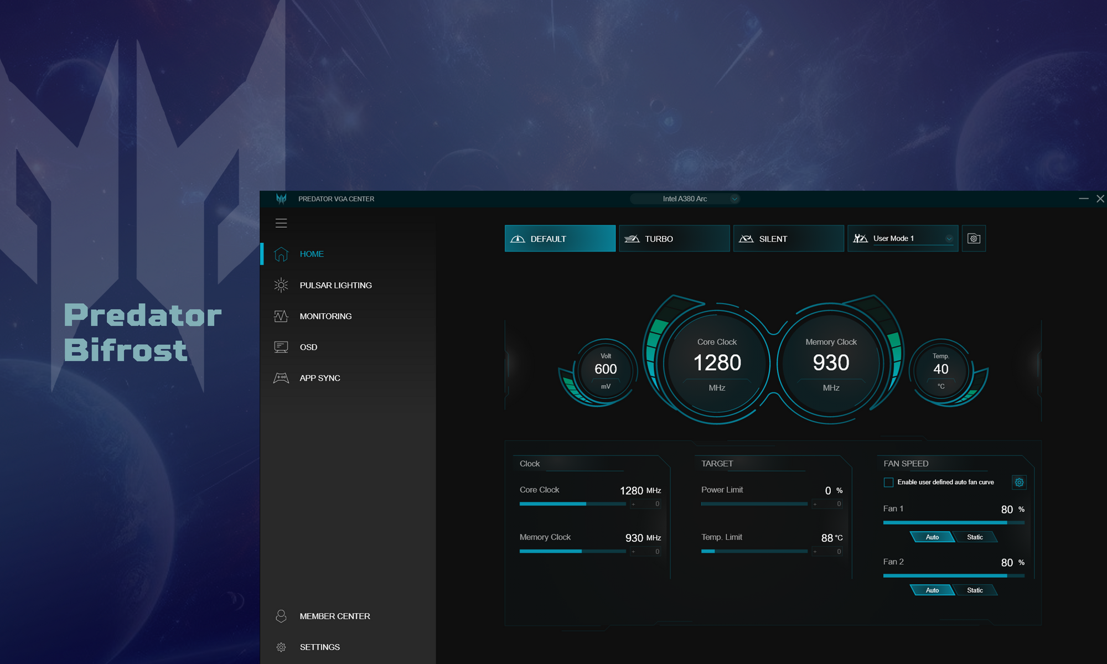Screen dimensions: 1107x664
Task: Adjust the Fan 1 speed slider
Action: point(954,522)
